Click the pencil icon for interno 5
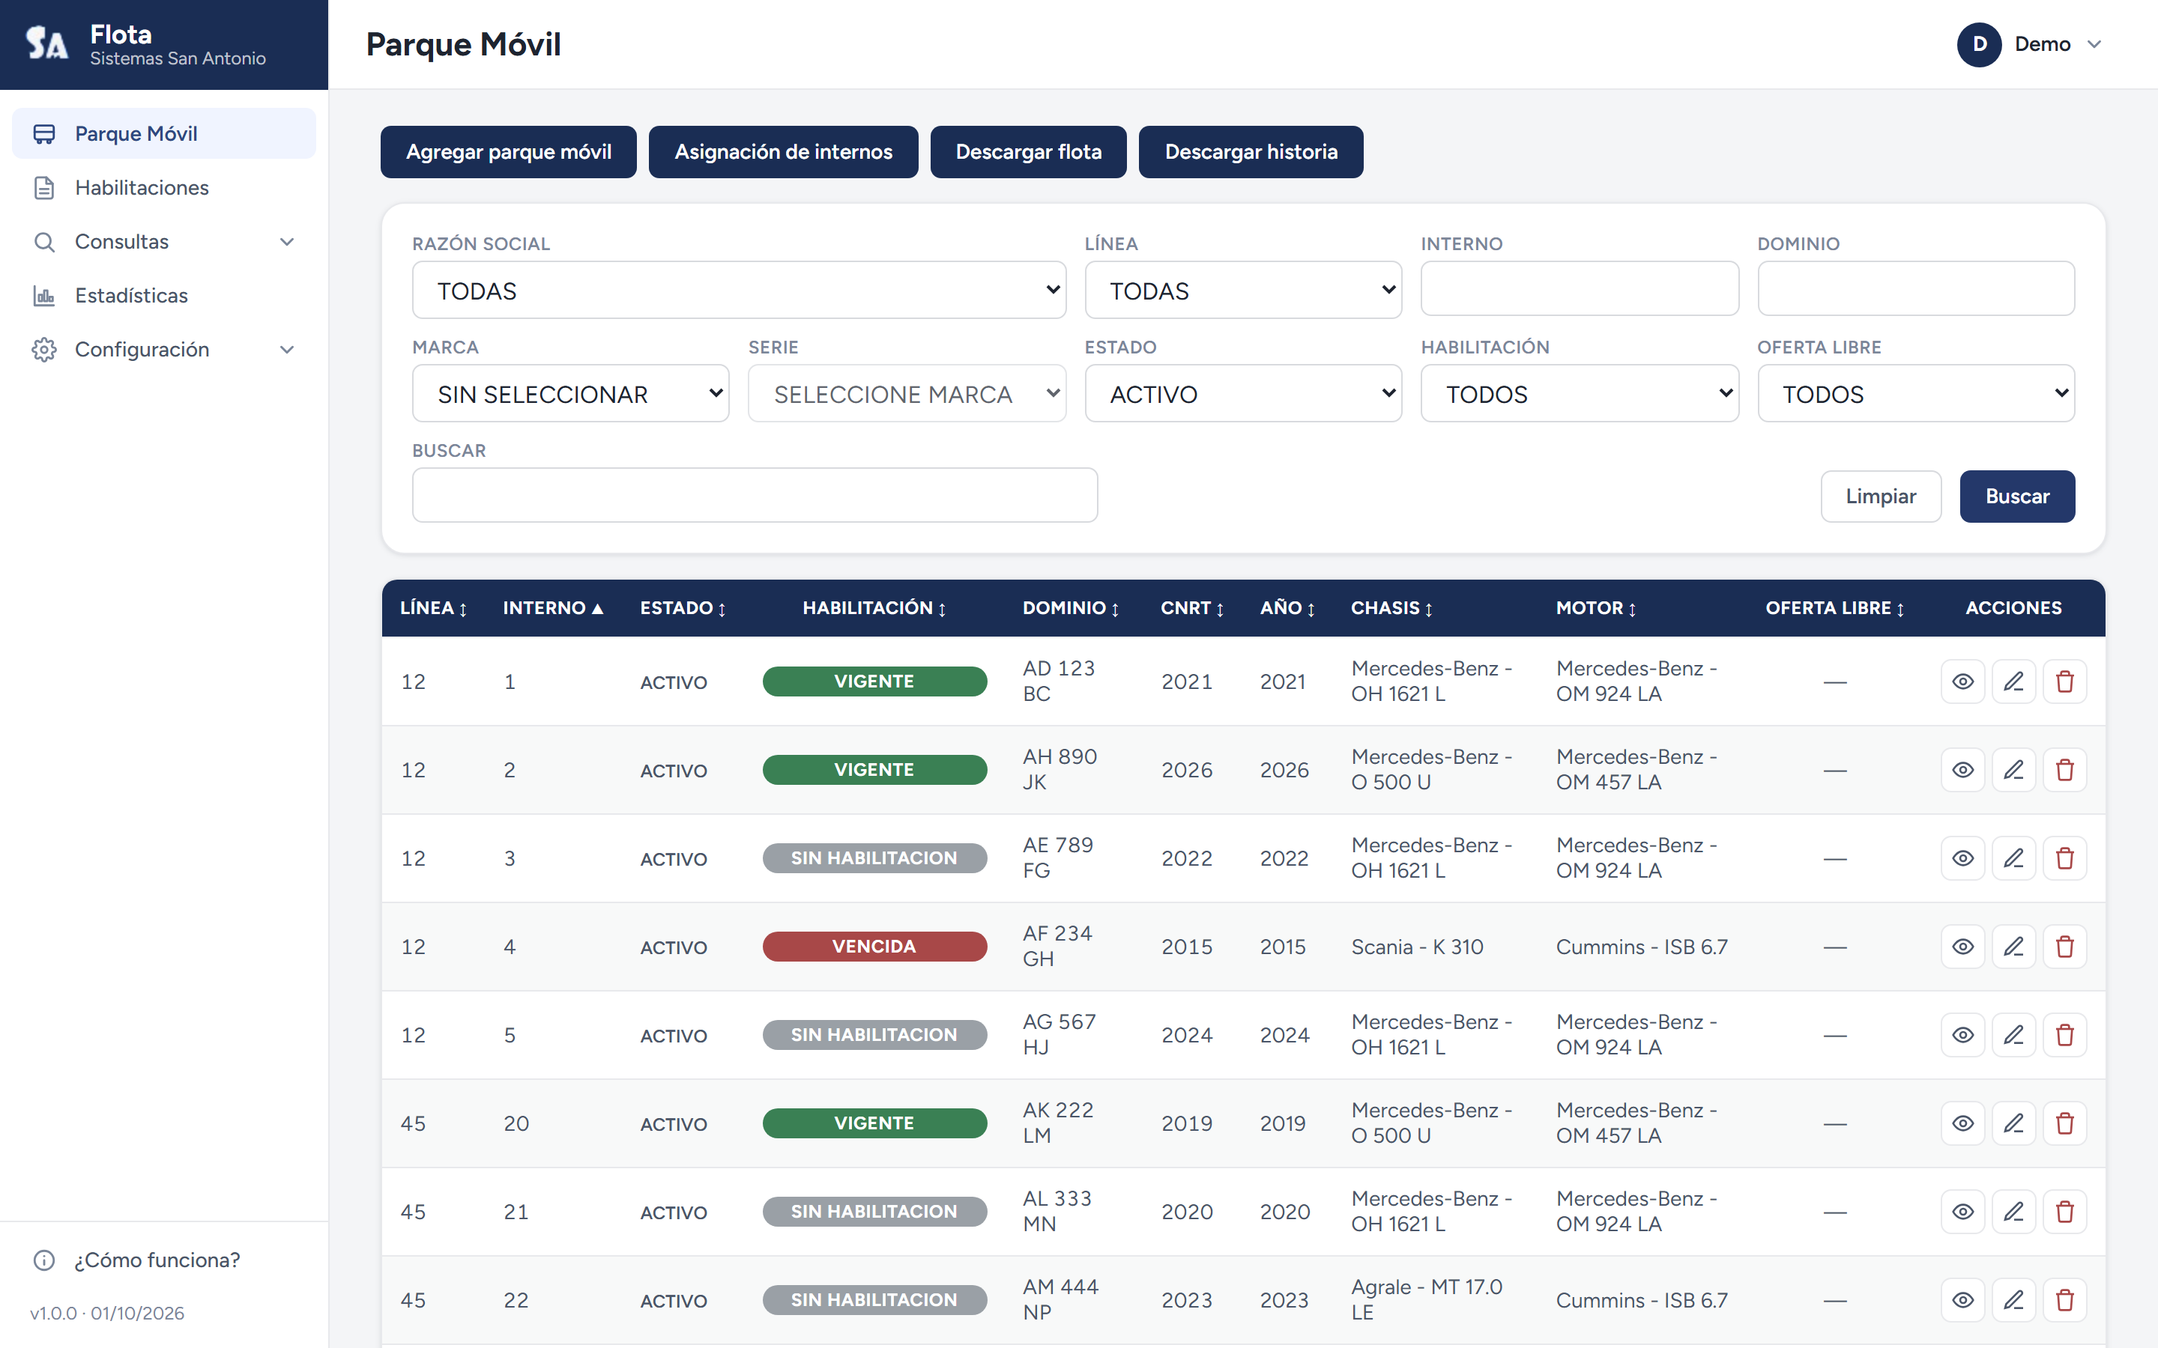The image size is (2158, 1348). click(x=2013, y=1034)
